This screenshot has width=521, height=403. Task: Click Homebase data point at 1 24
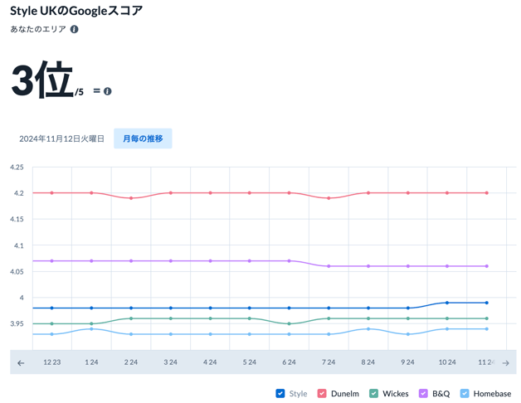(91, 329)
